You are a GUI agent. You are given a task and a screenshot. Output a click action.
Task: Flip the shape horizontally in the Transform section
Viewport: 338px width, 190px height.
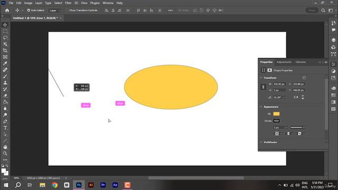[x=296, y=97]
